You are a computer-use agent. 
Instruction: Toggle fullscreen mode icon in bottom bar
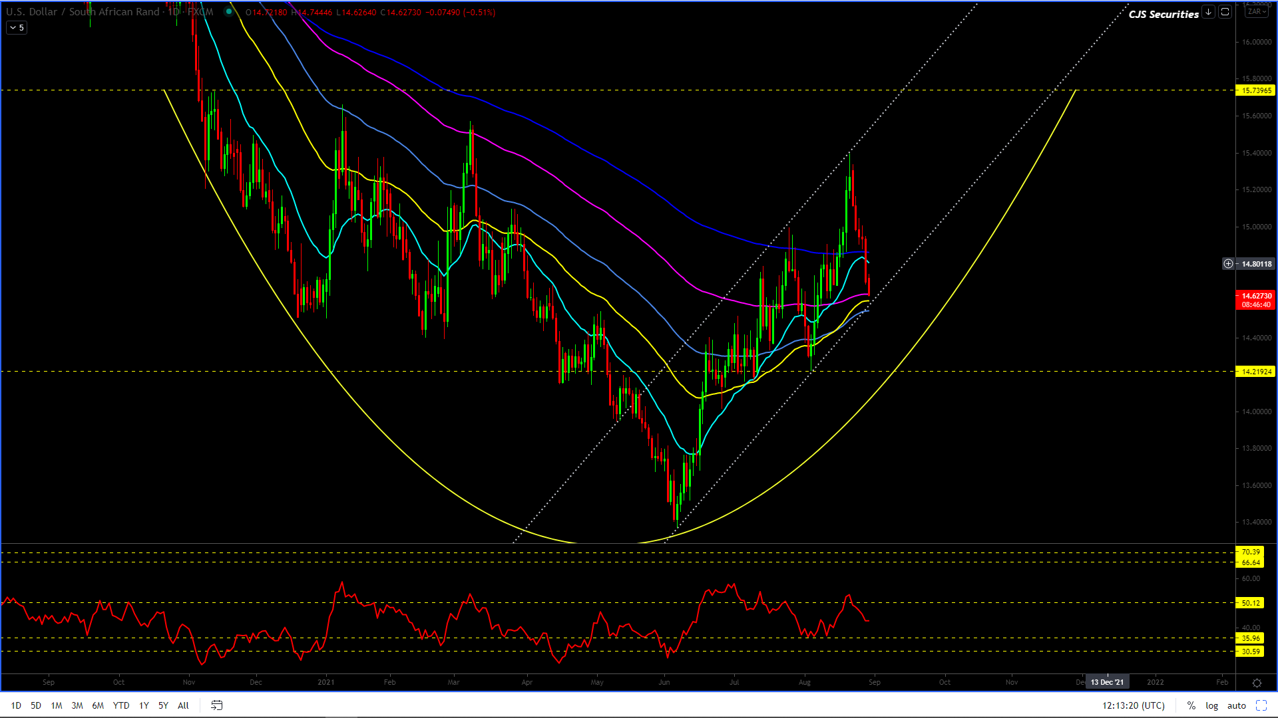pyautogui.click(x=1261, y=705)
